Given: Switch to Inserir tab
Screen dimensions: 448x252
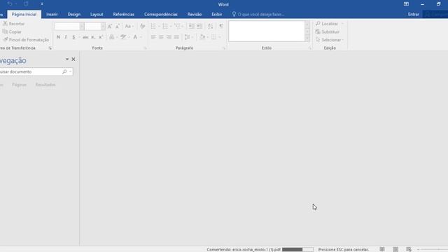Looking at the screenshot, I should pos(52,14).
